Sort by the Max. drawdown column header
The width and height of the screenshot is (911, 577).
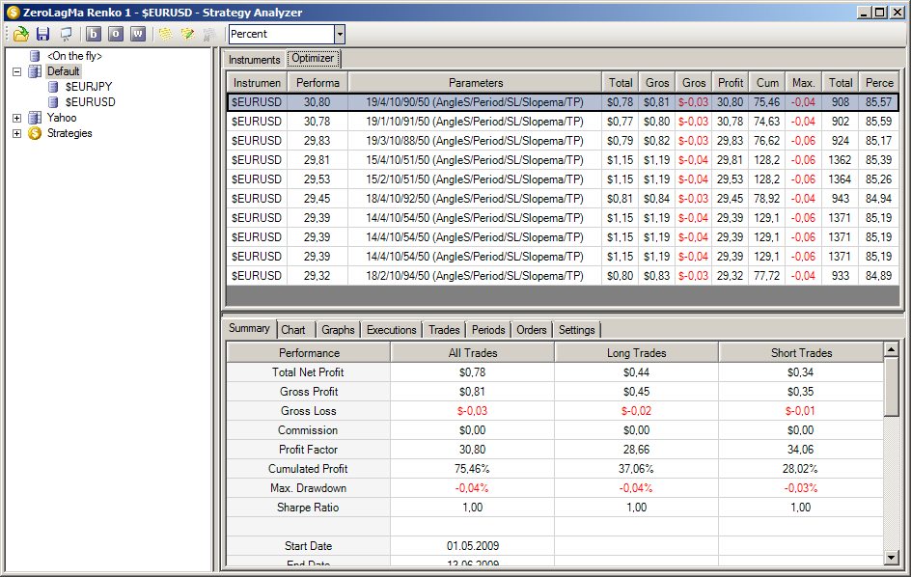(804, 83)
